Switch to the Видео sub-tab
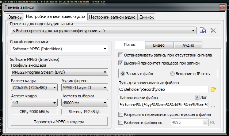Screen dimensions: 229x136 (159, 45)
